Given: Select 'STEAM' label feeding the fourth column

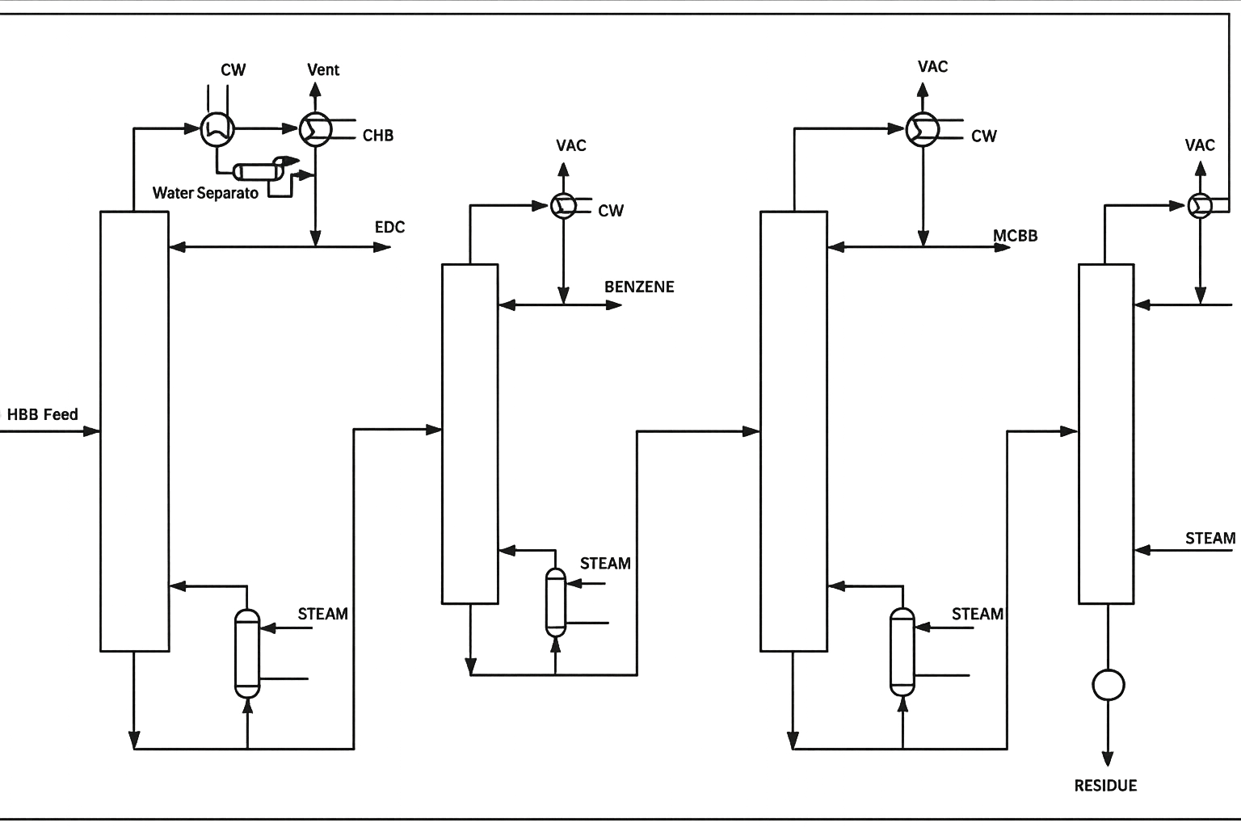Looking at the screenshot, I should pos(1210,538).
